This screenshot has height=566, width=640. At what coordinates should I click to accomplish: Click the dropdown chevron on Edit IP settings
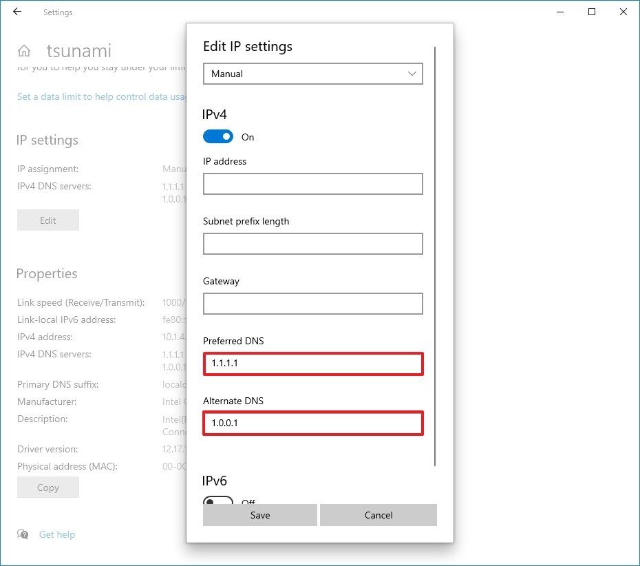pyautogui.click(x=412, y=74)
